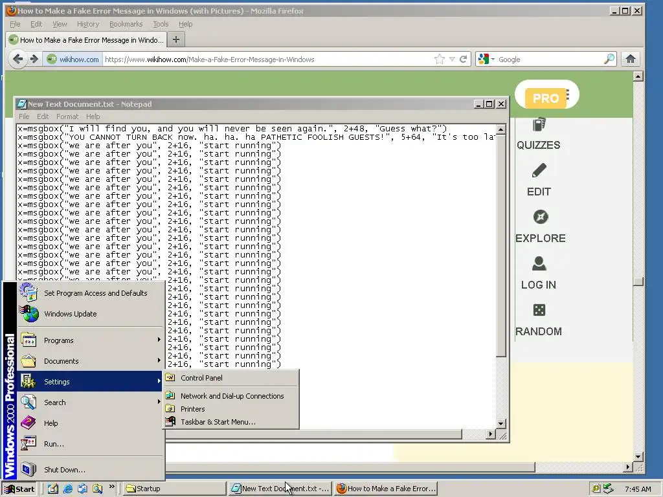Click Show Desktop quick launch icon
Screen dimensions: 663x497
[x=53, y=489]
